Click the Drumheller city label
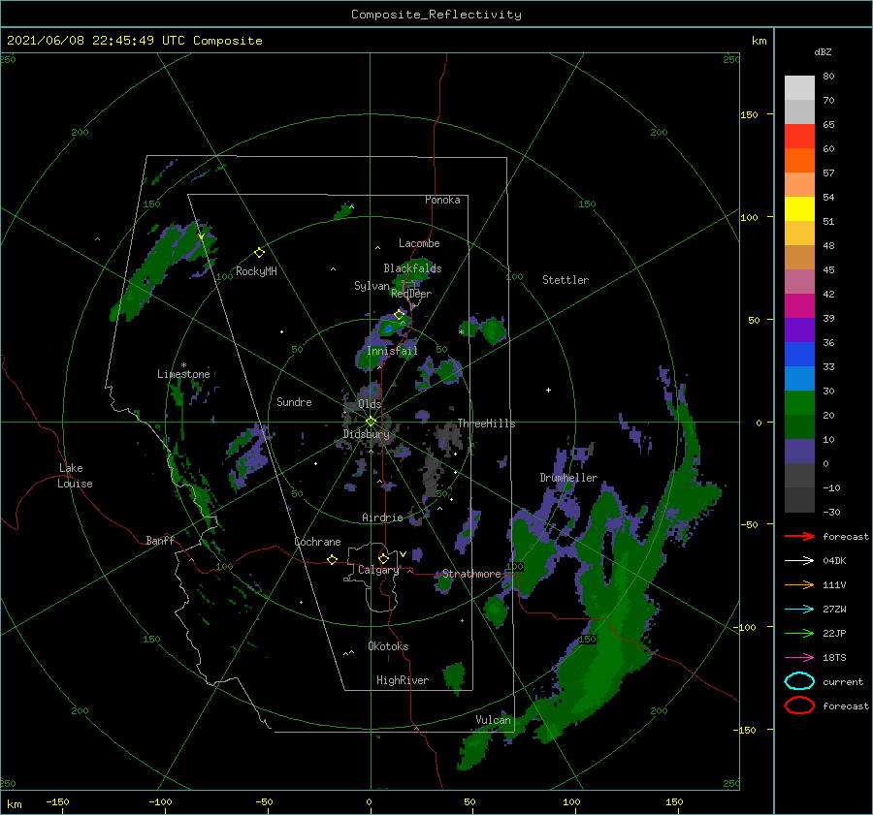 (568, 478)
